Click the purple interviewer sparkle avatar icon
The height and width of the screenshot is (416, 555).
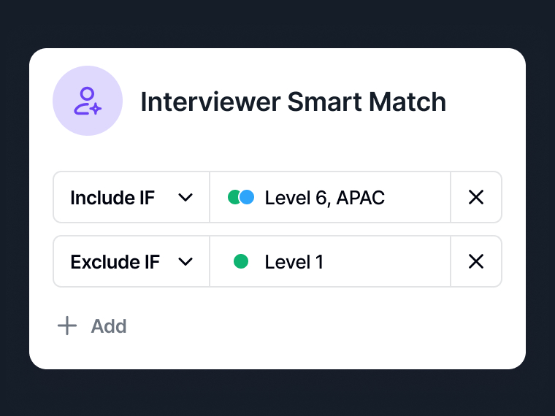(88, 101)
